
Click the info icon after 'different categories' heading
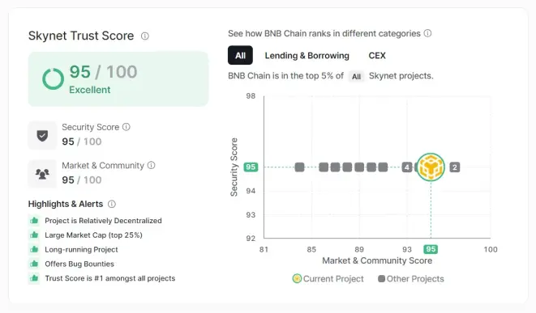[x=427, y=33]
